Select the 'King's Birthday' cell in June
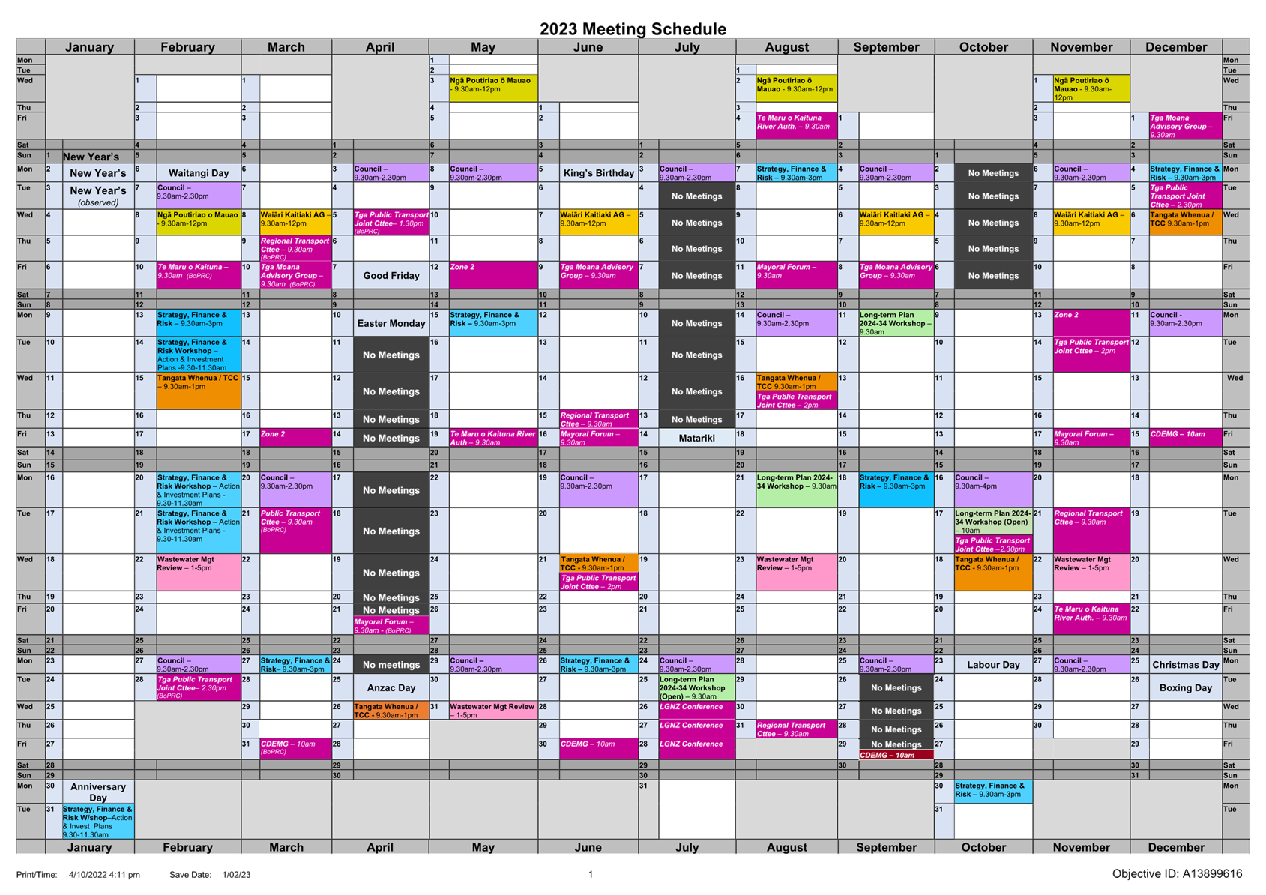The height and width of the screenshot is (895, 1266). 598,173
